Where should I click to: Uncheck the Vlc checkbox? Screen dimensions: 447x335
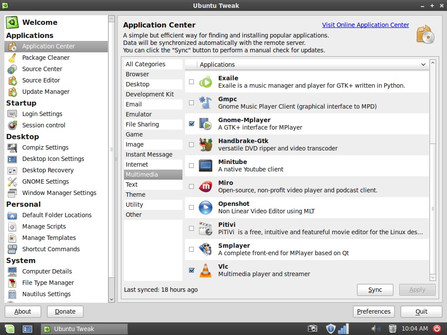point(192,270)
